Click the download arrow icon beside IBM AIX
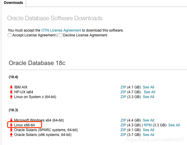This screenshot has width=187, height=145. coord(11,87)
